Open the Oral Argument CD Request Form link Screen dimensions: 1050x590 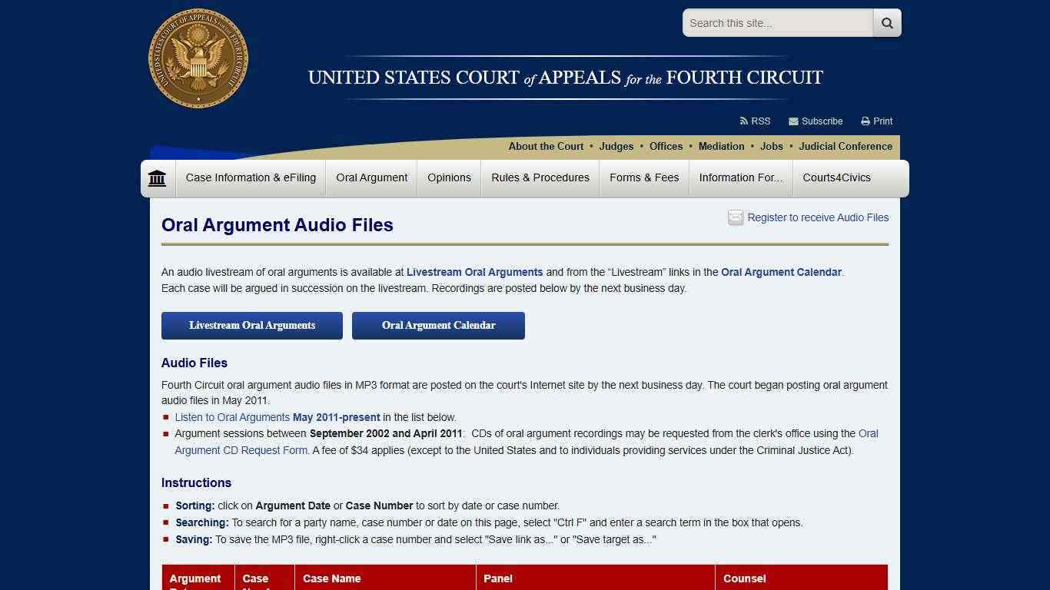[241, 450]
